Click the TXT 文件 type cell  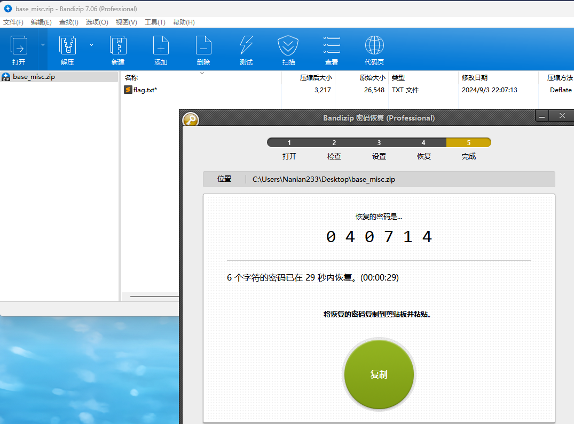tap(405, 90)
